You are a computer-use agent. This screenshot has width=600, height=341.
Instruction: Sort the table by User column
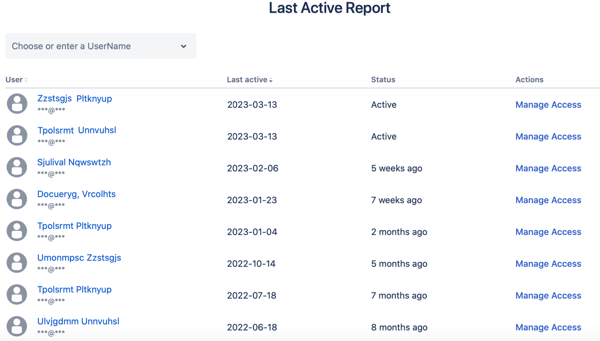pyautogui.click(x=16, y=80)
